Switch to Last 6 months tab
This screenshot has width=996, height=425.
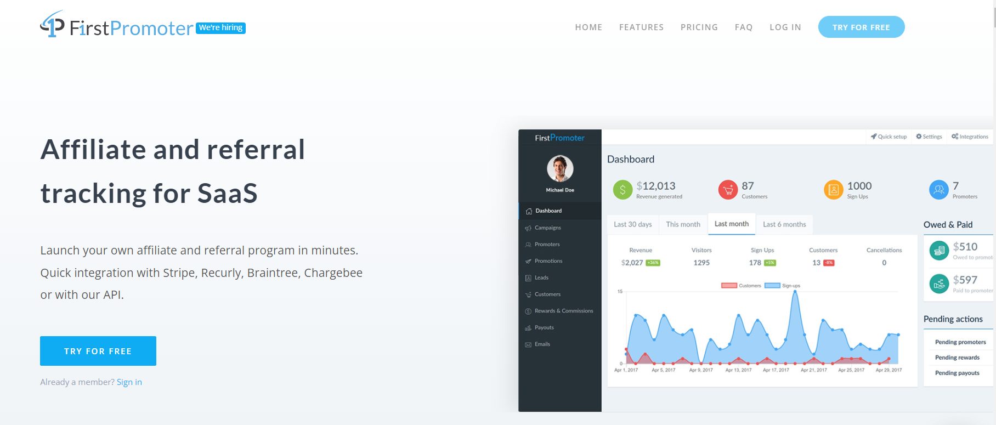[784, 224]
